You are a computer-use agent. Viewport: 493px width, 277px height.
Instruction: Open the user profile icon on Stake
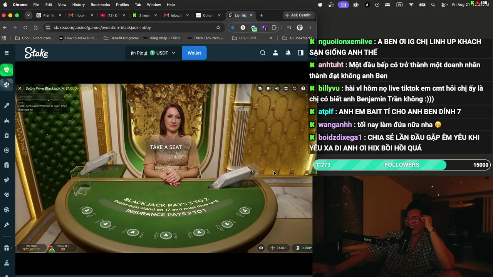pyautogui.click(x=275, y=53)
